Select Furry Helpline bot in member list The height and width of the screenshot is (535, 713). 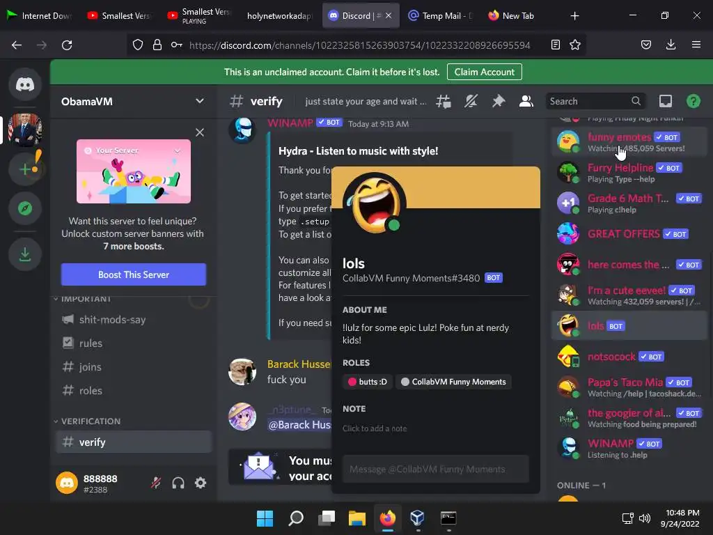point(629,173)
